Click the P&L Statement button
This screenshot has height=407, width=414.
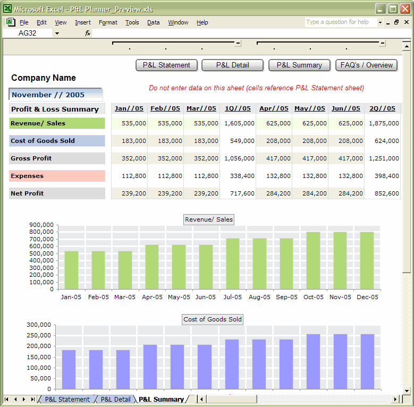pos(166,65)
